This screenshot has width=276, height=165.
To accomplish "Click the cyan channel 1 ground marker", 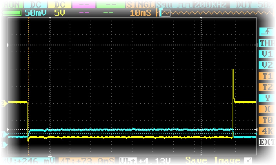I will pyautogui.click(x=4, y=145).
